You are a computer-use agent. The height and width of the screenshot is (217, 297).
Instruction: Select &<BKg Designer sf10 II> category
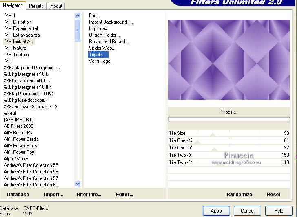coord(27,81)
